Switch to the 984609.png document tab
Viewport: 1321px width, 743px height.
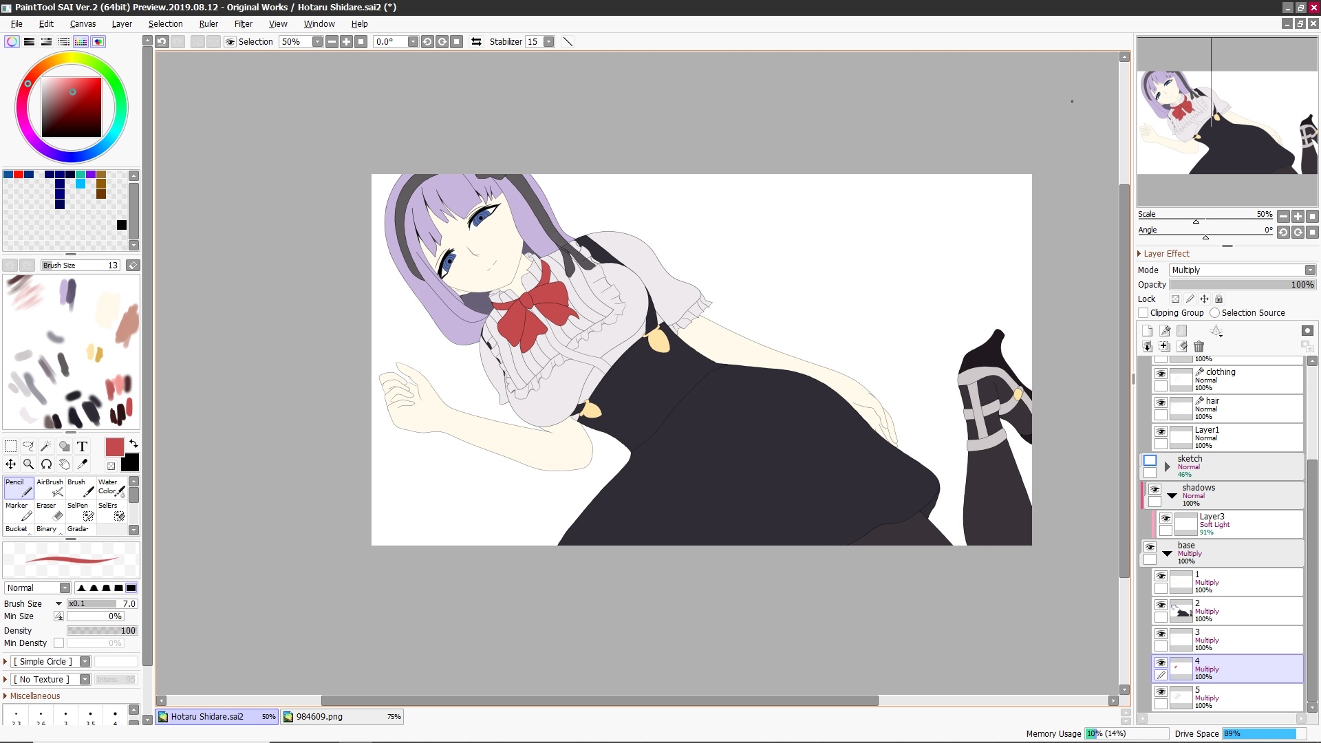click(x=342, y=717)
